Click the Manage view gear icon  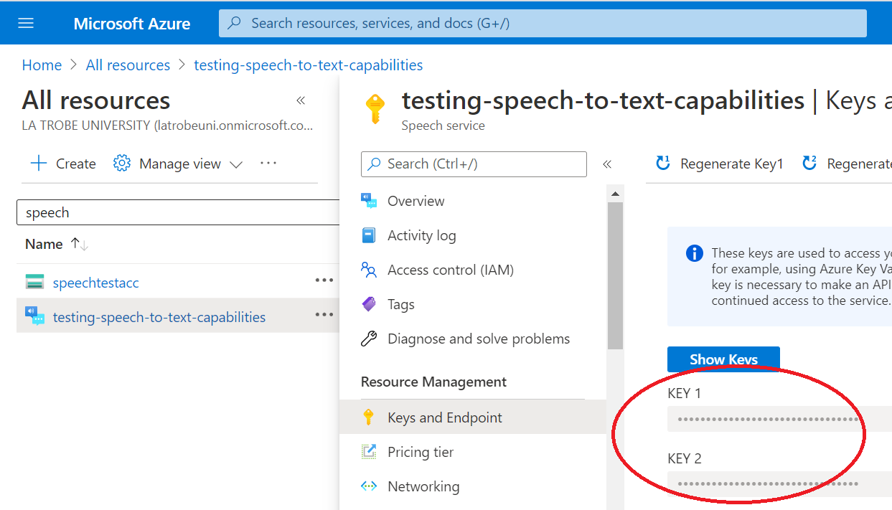point(122,164)
